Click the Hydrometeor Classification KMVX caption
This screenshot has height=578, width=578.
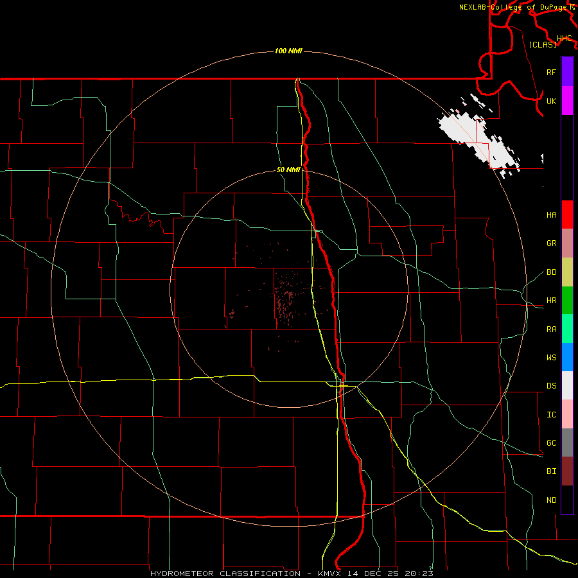point(292,574)
